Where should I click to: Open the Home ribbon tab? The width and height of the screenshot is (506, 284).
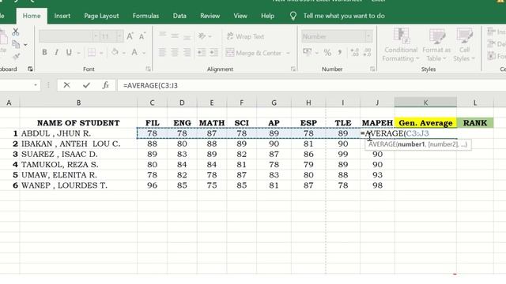(x=32, y=16)
